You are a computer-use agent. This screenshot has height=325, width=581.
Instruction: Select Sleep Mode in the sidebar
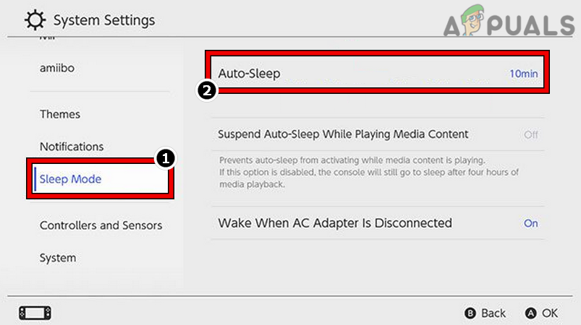tap(70, 179)
